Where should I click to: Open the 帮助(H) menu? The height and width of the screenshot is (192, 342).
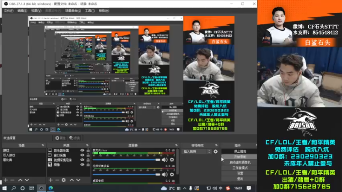coord(104,10)
